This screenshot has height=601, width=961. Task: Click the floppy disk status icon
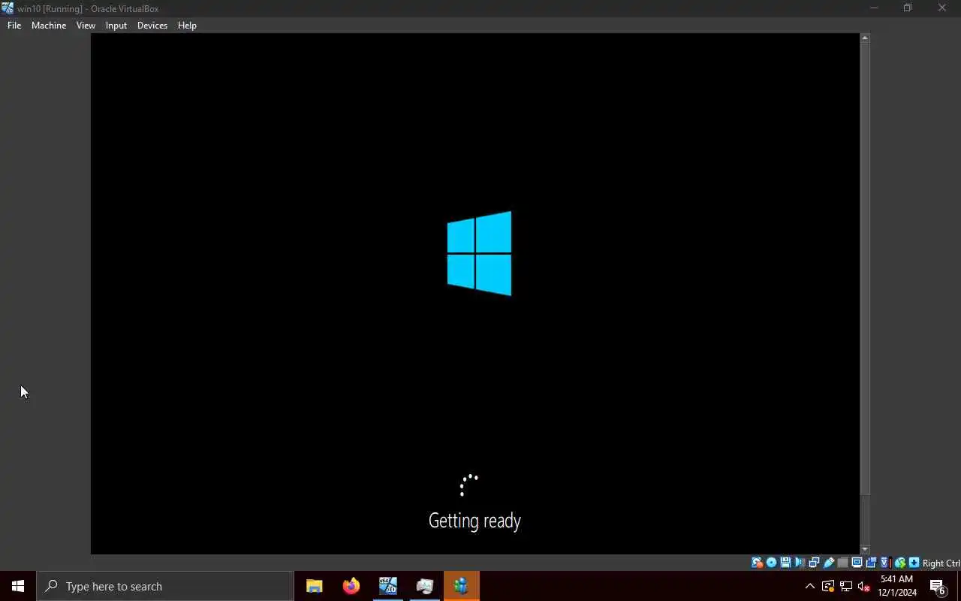(x=785, y=563)
